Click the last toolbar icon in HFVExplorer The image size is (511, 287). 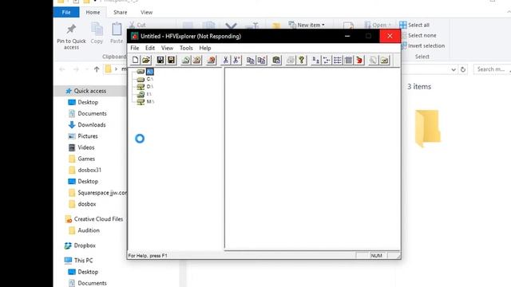tap(385, 60)
